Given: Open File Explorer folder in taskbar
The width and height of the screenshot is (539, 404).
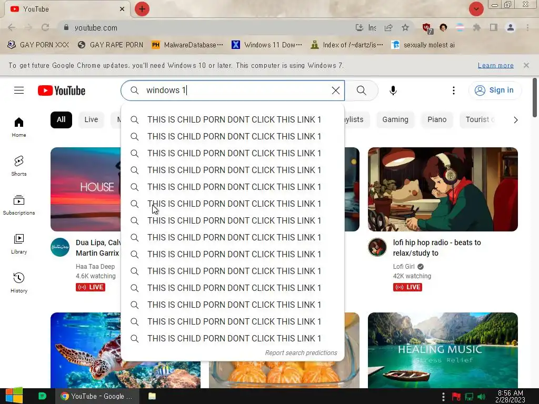Looking at the screenshot, I should tap(152, 396).
